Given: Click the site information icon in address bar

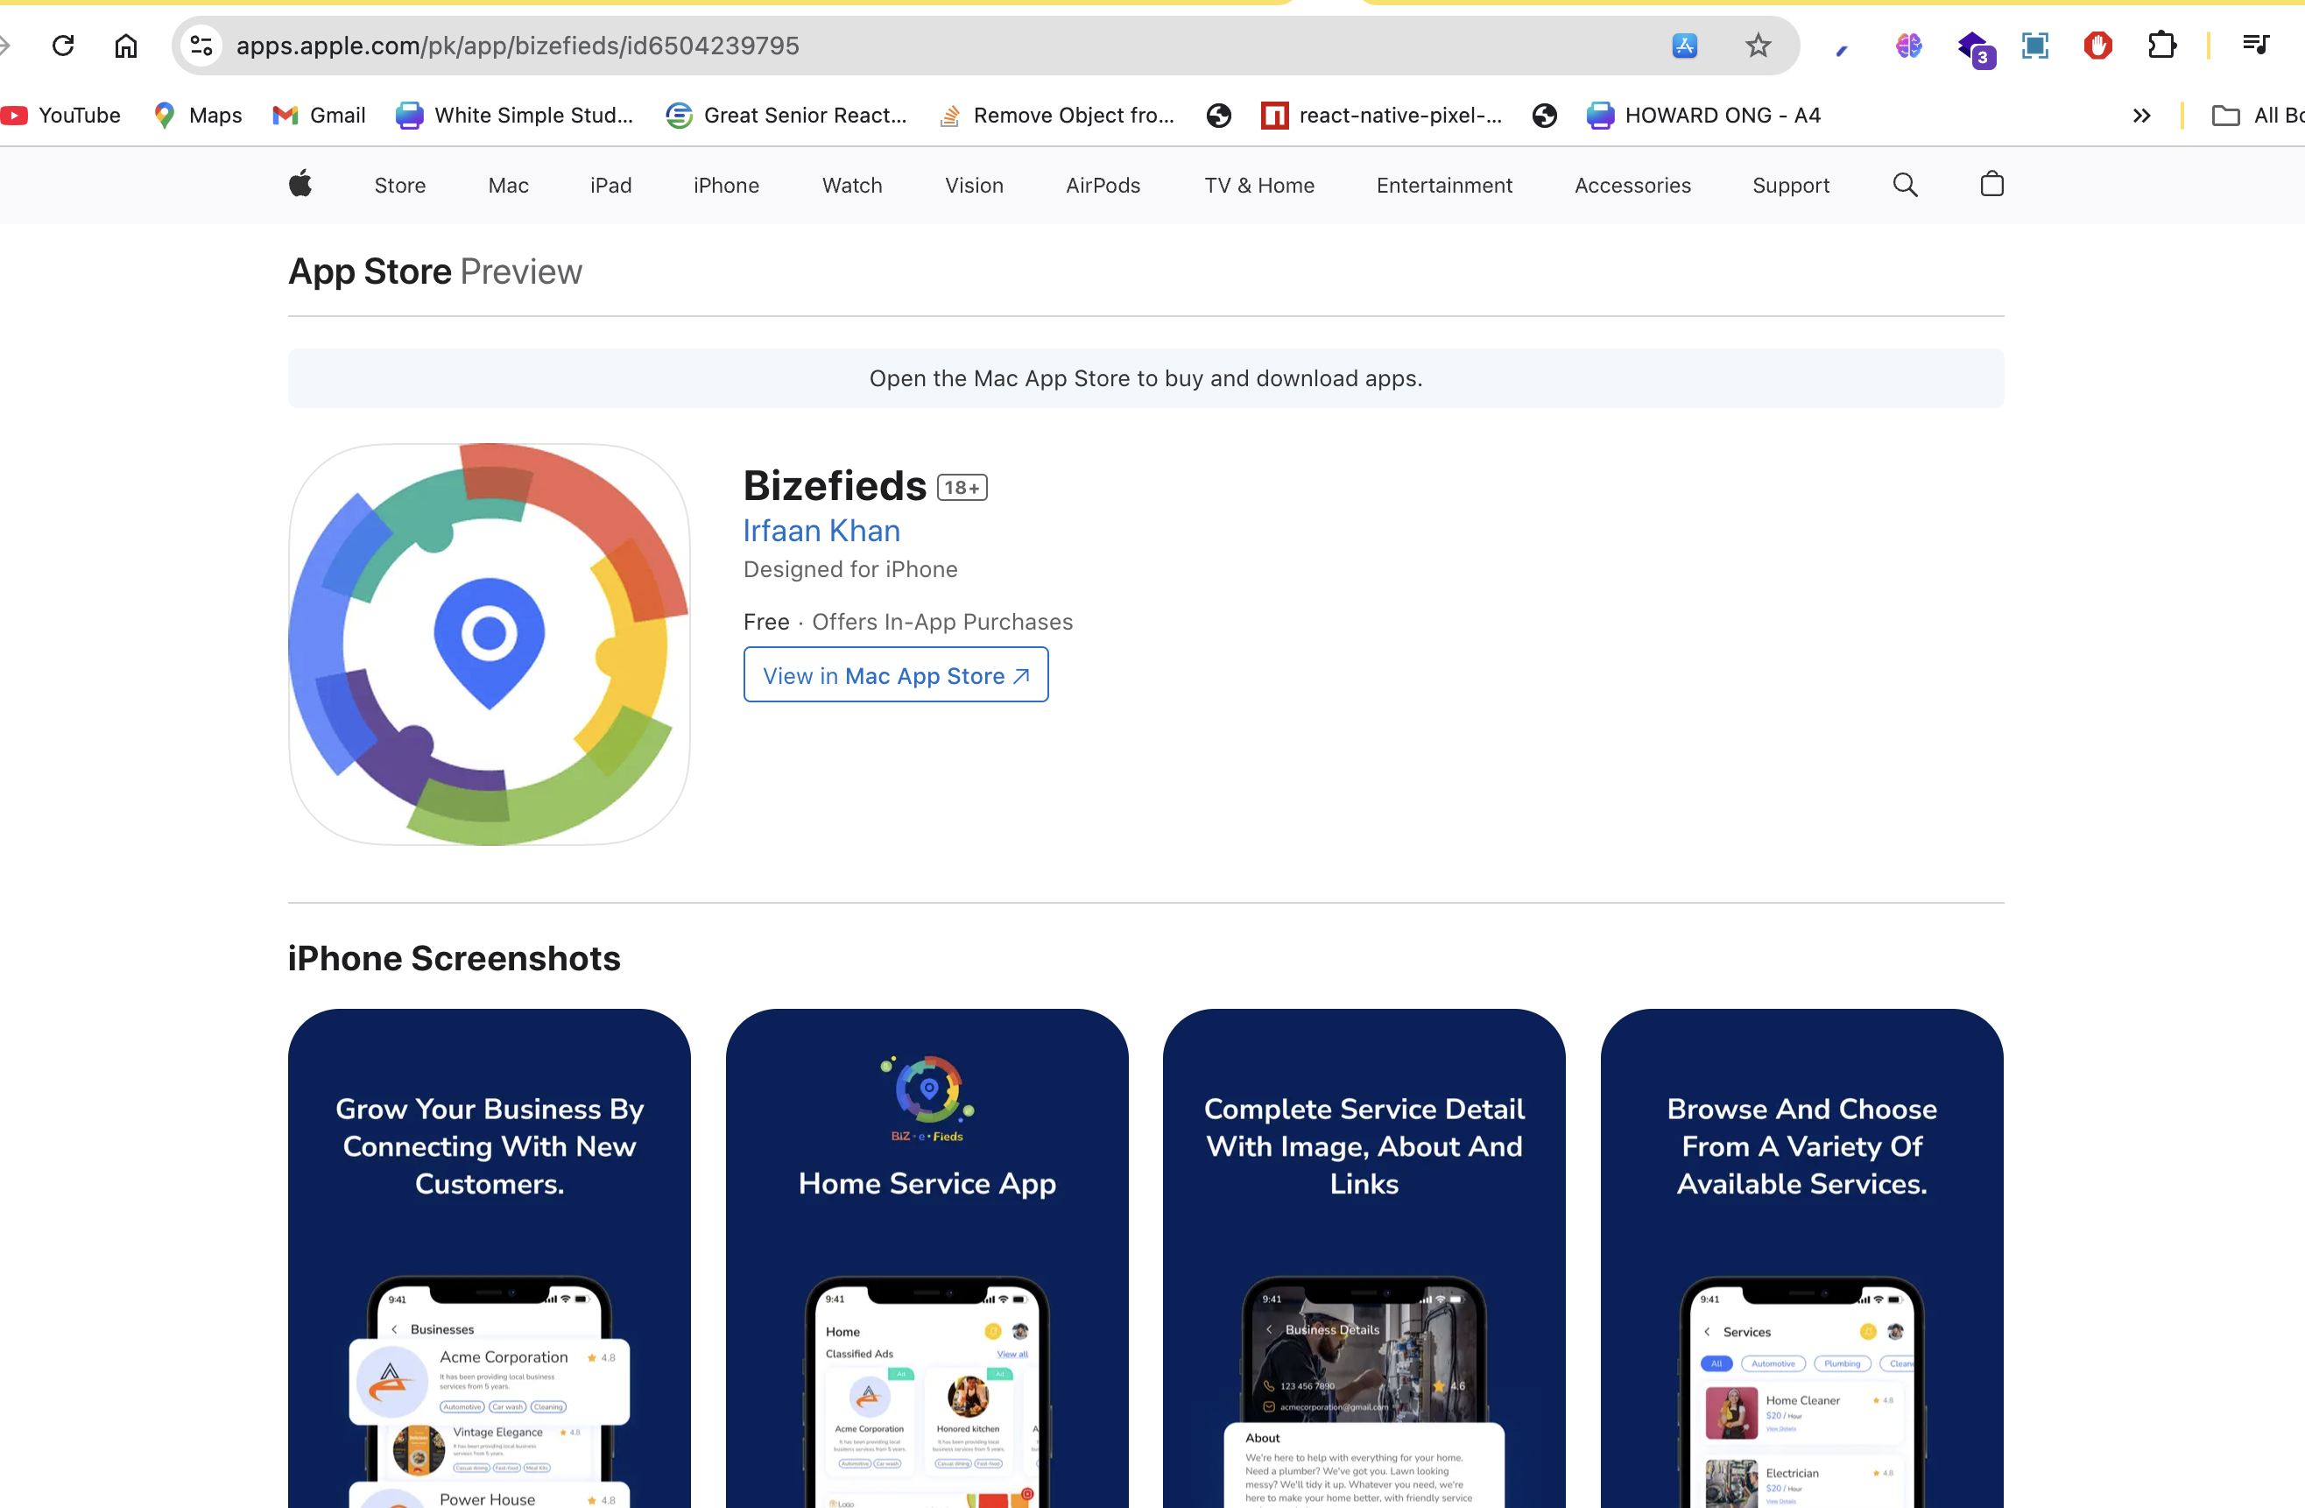Looking at the screenshot, I should coord(201,46).
